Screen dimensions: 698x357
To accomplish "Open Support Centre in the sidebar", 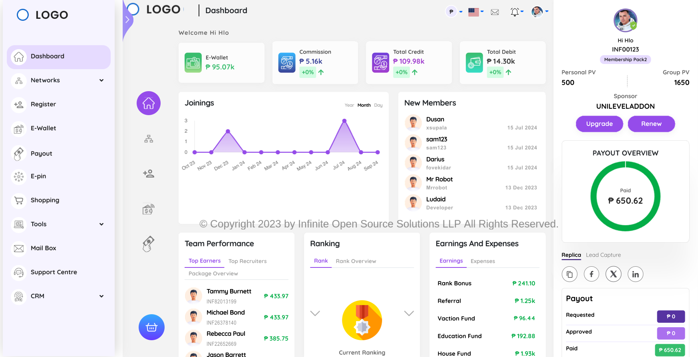I will 59,272.
